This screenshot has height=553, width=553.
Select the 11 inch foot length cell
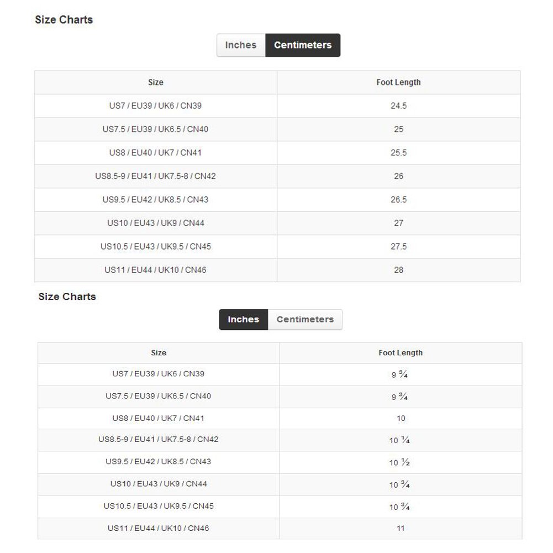click(401, 528)
